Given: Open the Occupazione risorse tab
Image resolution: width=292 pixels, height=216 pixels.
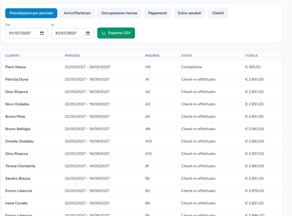Looking at the screenshot, I should [x=119, y=13].
